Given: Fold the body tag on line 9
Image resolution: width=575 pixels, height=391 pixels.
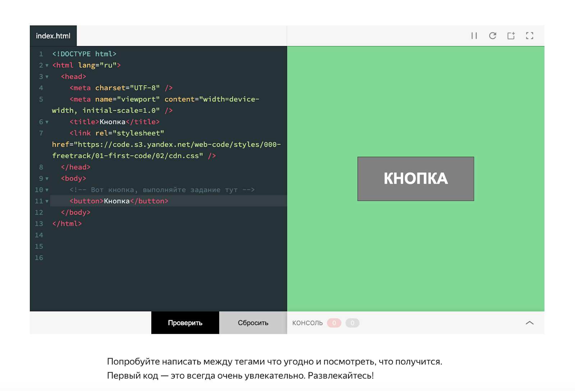Looking at the screenshot, I should point(47,179).
